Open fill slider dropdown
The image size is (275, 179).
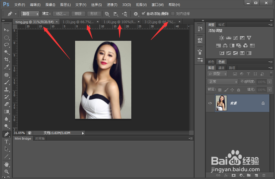pos(270,90)
